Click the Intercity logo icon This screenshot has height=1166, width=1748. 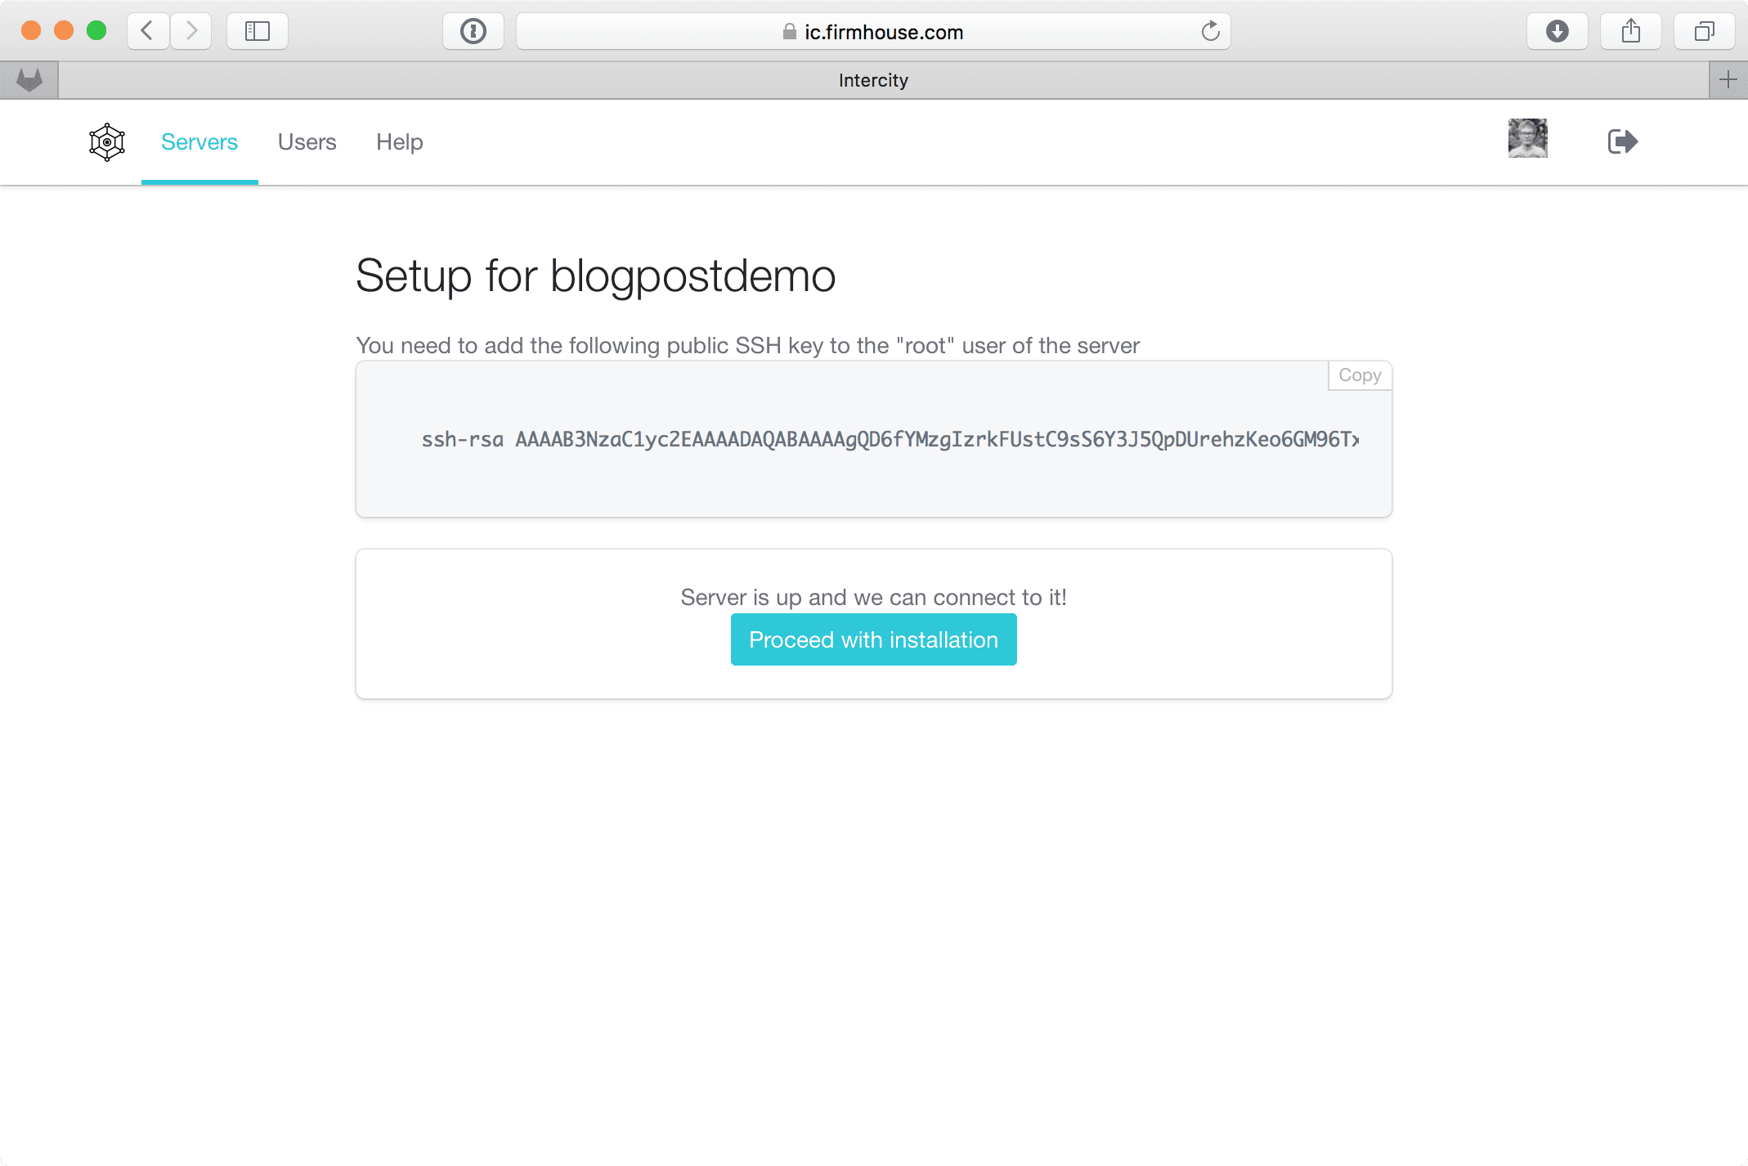click(x=107, y=142)
